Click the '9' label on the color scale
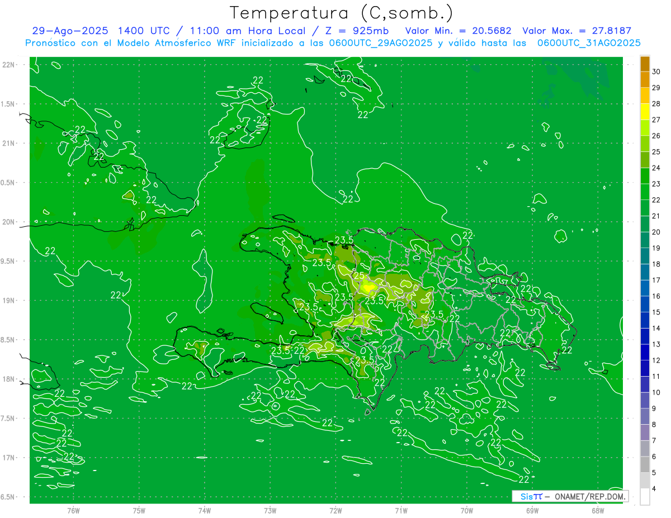 point(655,408)
